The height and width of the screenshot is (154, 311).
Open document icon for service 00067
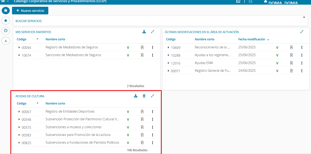pyautogui.click(x=142, y=112)
